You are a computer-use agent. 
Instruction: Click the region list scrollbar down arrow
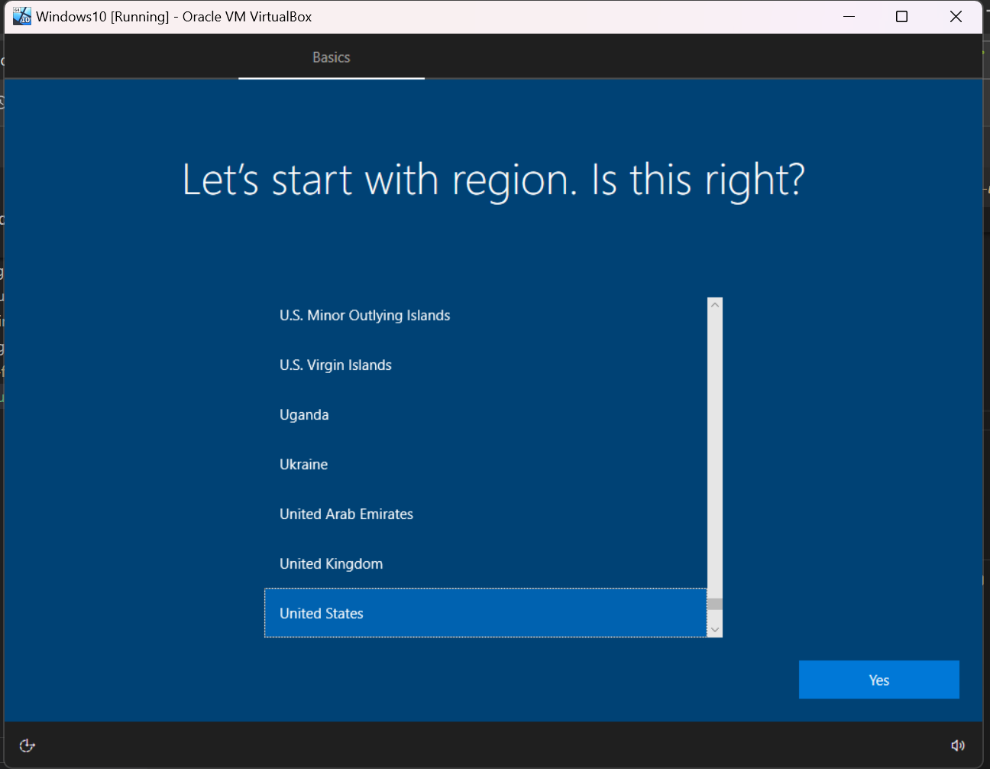(715, 630)
